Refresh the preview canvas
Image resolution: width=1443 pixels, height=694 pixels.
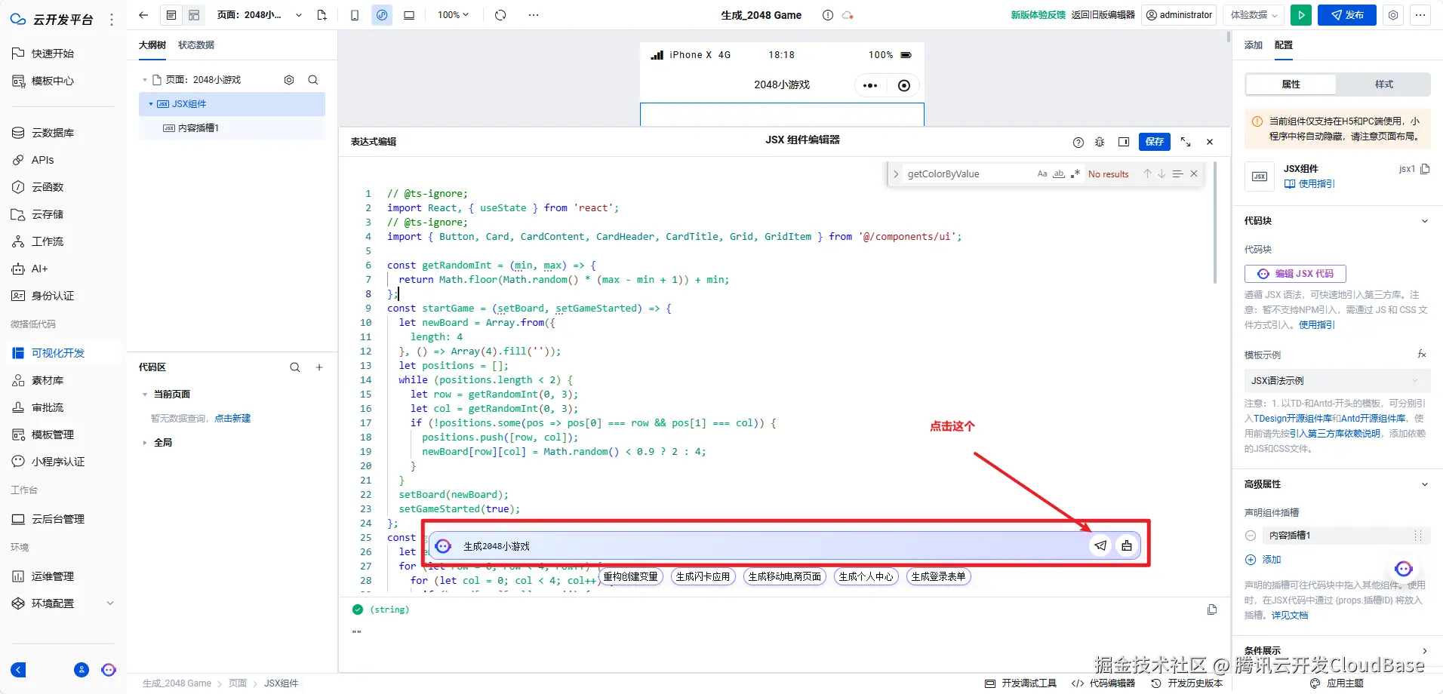(500, 15)
